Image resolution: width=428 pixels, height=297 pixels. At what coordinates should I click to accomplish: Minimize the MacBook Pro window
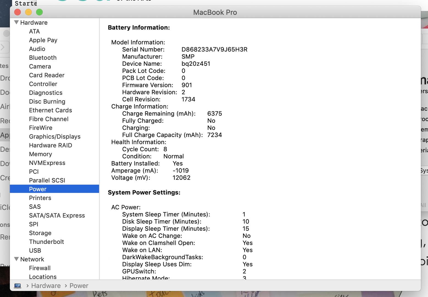[29, 12]
